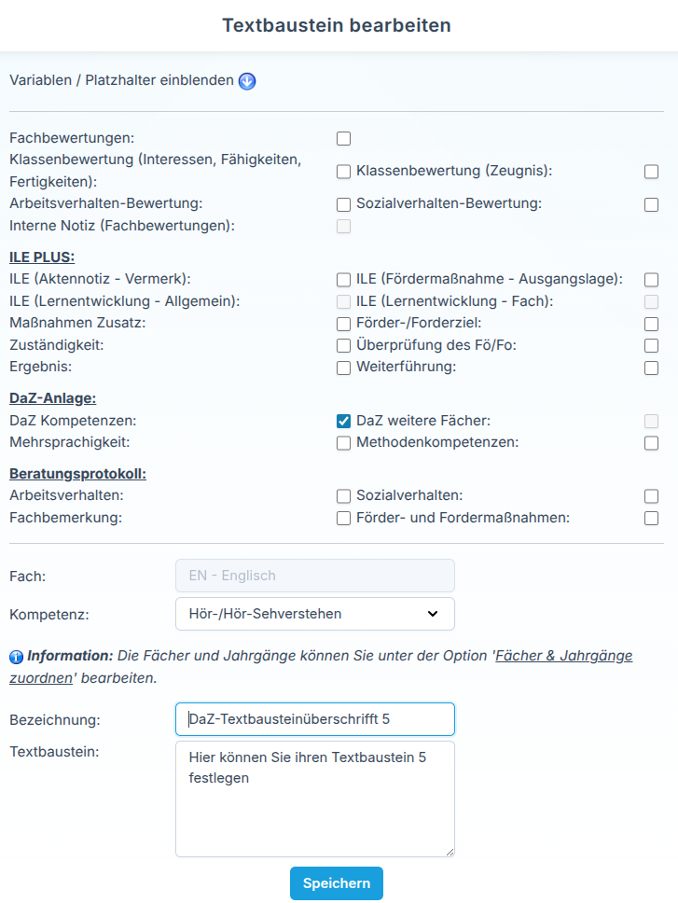
Task: Click the blue information icon
Action: [x=16, y=657]
